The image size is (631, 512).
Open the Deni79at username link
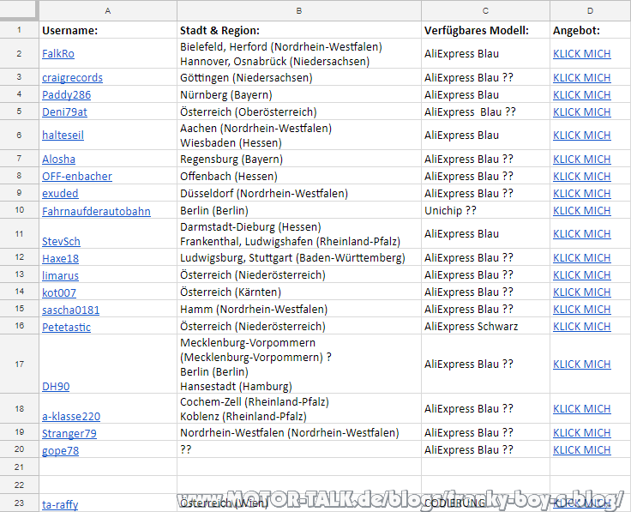coord(64,111)
